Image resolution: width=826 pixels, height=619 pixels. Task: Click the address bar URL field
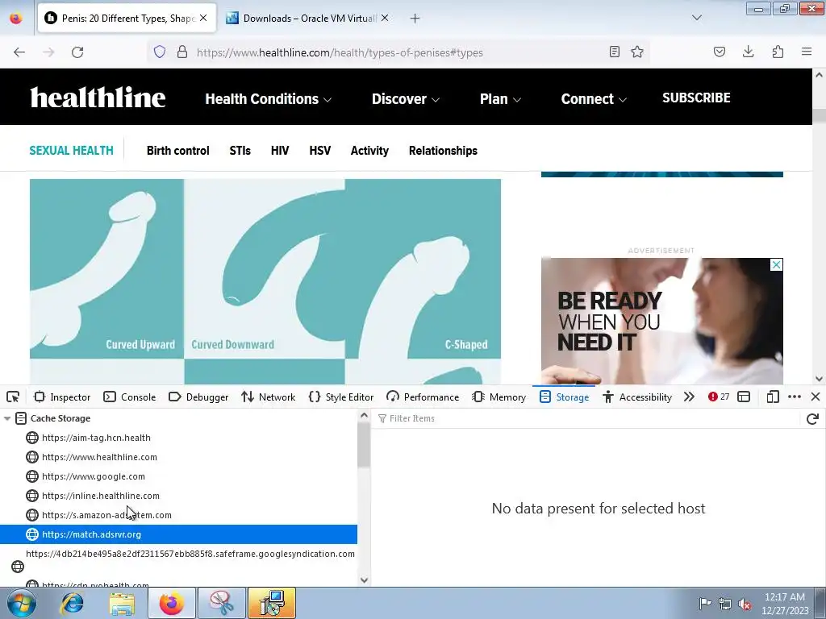400,52
